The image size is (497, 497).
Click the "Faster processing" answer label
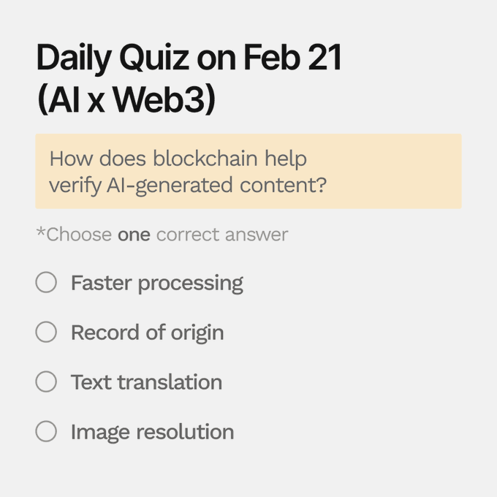click(156, 283)
